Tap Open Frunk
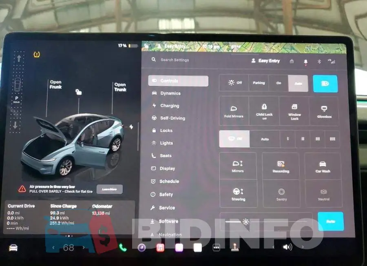 (x=55, y=84)
